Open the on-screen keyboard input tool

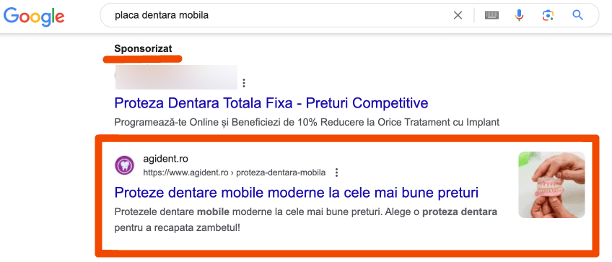(x=491, y=15)
